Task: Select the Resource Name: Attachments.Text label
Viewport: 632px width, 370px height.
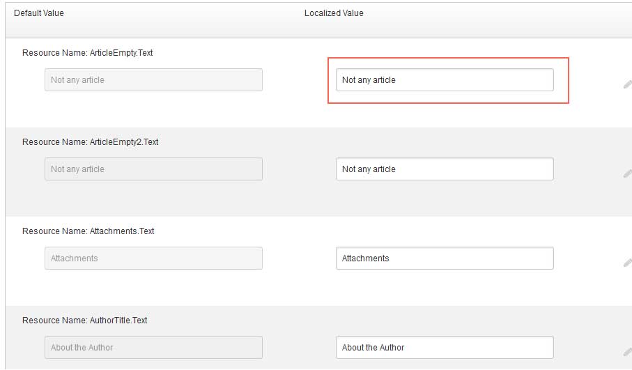Action: tap(88, 231)
